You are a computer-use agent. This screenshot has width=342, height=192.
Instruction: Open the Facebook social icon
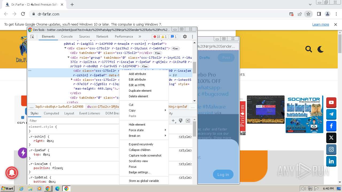(x=331, y=126)
